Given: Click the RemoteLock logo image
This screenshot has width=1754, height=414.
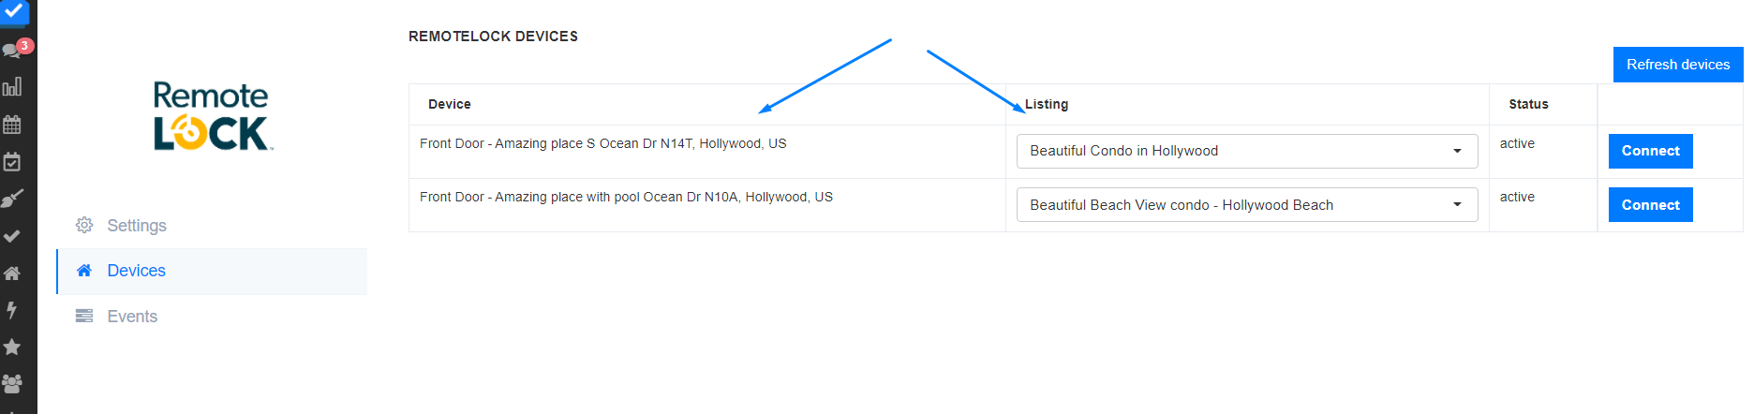Looking at the screenshot, I should pos(212,116).
